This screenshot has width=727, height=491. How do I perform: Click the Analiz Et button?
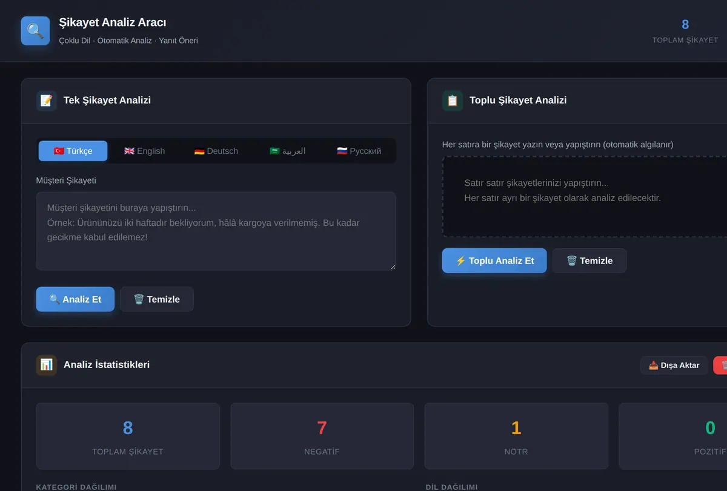(x=75, y=299)
